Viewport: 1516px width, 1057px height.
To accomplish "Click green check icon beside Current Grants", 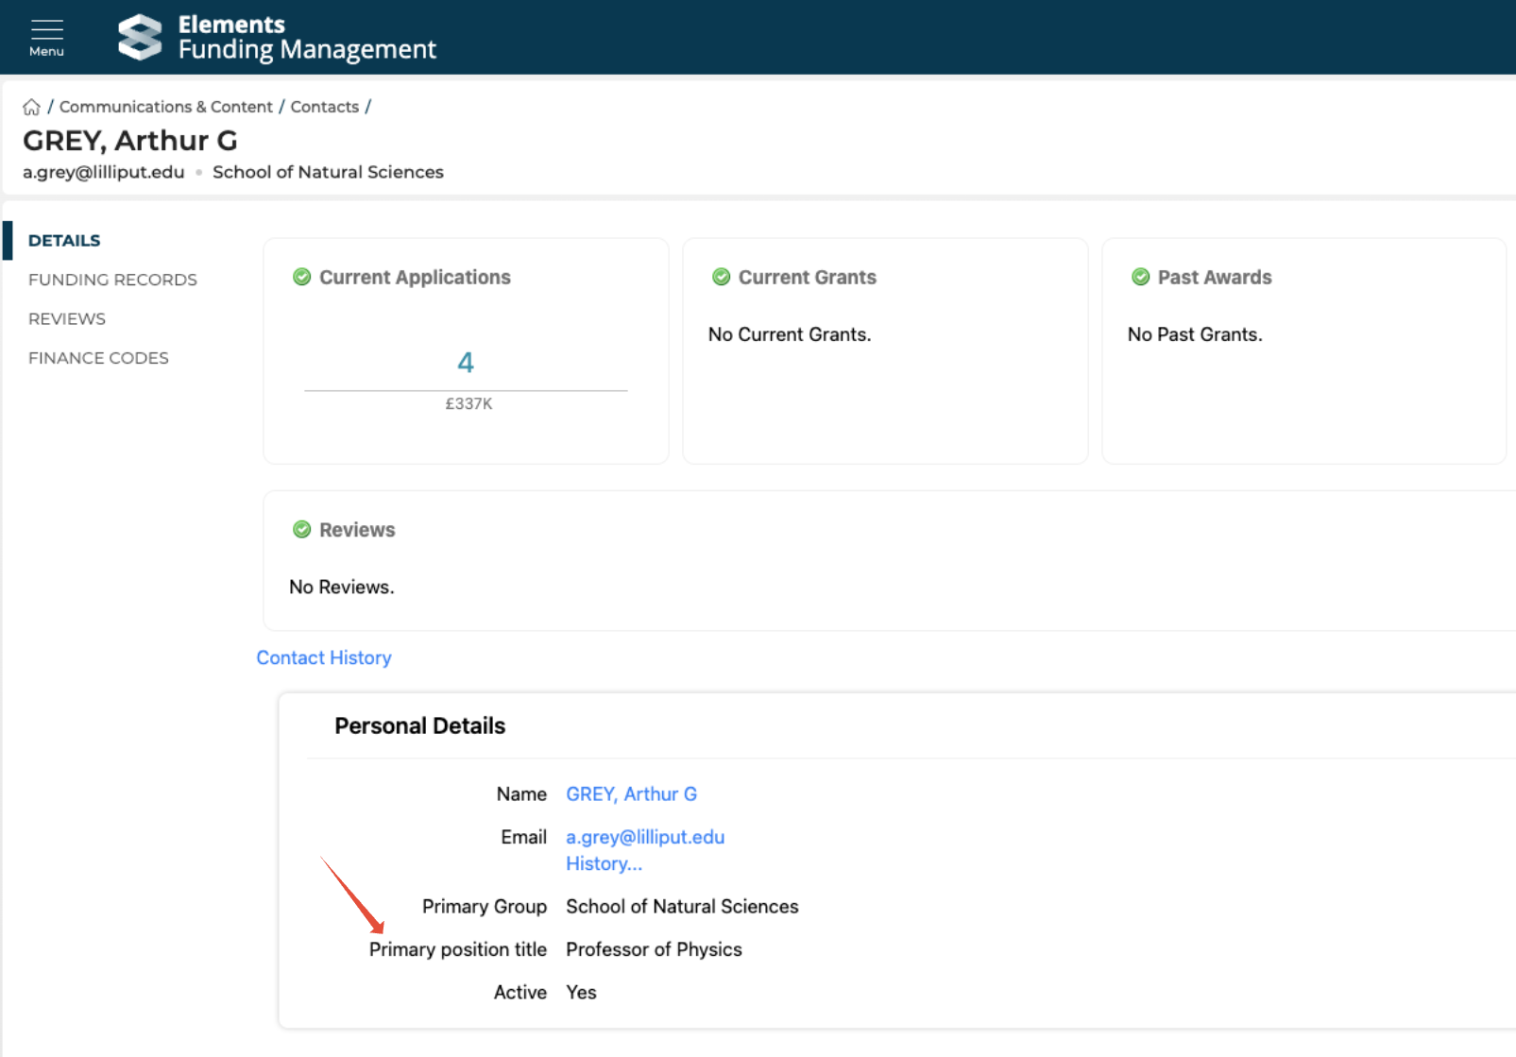I will pos(721,277).
